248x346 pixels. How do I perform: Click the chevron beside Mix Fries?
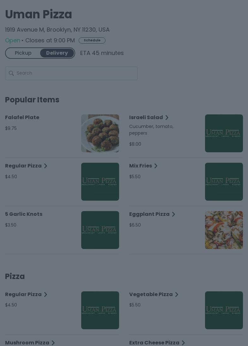(x=156, y=166)
